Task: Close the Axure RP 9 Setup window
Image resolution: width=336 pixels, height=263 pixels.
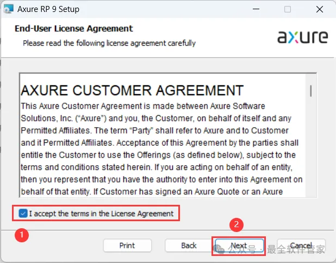Action: [x=320, y=9]
